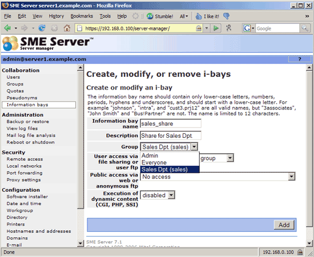Click the page icon in the address bar
314x257 pixels.
[80, 28]
